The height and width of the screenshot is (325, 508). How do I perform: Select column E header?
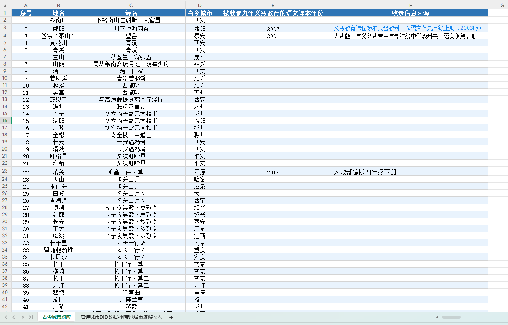(273, 6)
